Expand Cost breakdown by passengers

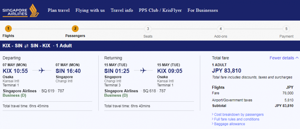238,114
